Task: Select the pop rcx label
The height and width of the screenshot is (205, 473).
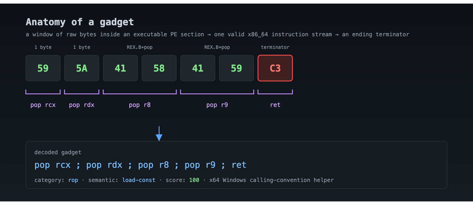Action: point(43,105)
